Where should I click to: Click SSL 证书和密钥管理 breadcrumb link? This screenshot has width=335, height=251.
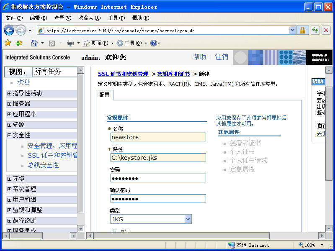[123, 74]
